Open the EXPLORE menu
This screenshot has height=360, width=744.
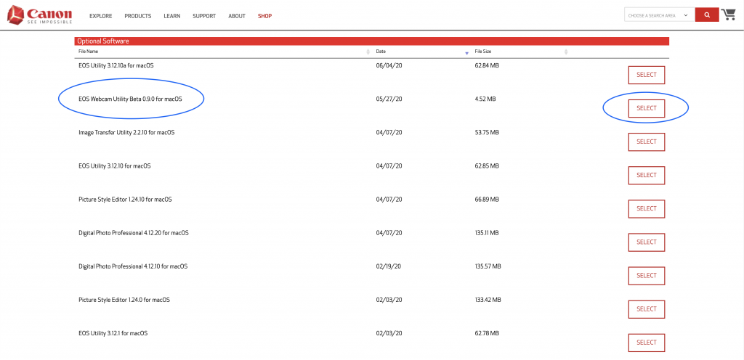point(100,16)
